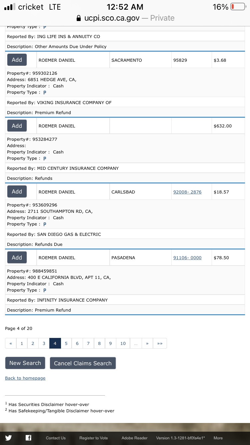250x445 pixels.
Task: Select Reported By: INFINITY INSURANCE COMPANY
Action: point(57,300)
